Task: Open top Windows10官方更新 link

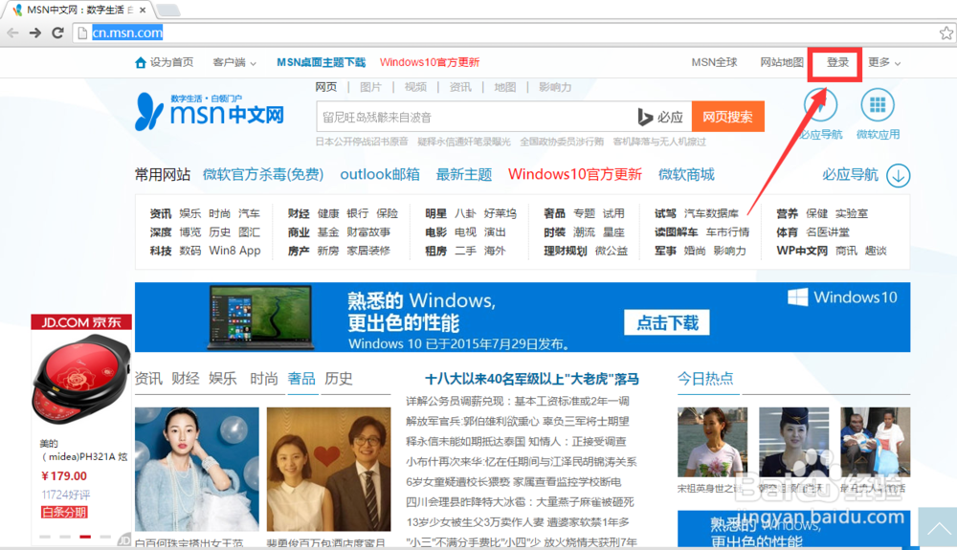Action: point(430,62)
